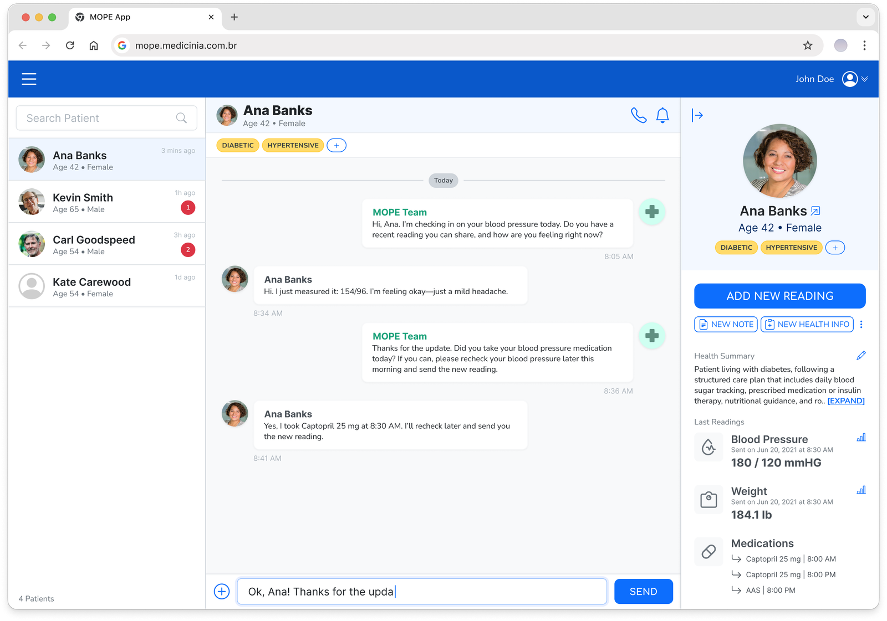Screen dimensions: 887x621
Task: Edit the Health Summary with the pencil icon
Action: click(861, 356)
